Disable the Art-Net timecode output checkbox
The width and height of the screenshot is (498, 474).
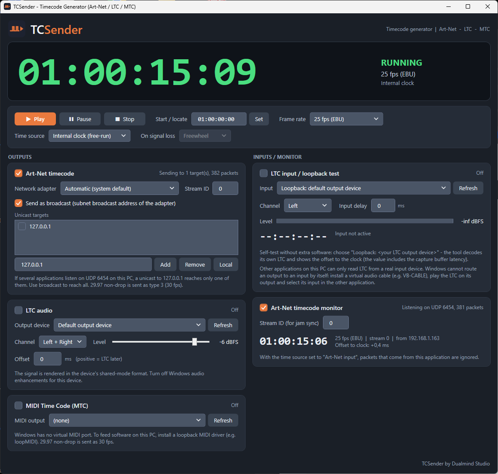[x=18, y=173]
